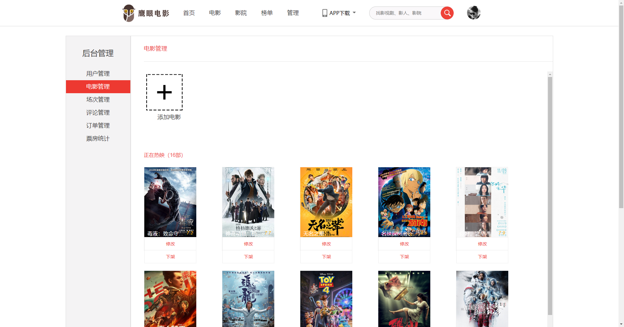Select 场次管理 in the sidebar
This screenshot has height=327, width=624.
tap(98, 100)
